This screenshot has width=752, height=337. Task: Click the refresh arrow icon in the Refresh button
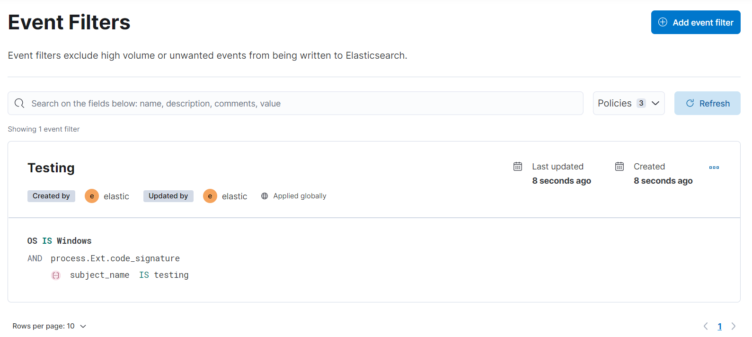click(x=690, y=103)
